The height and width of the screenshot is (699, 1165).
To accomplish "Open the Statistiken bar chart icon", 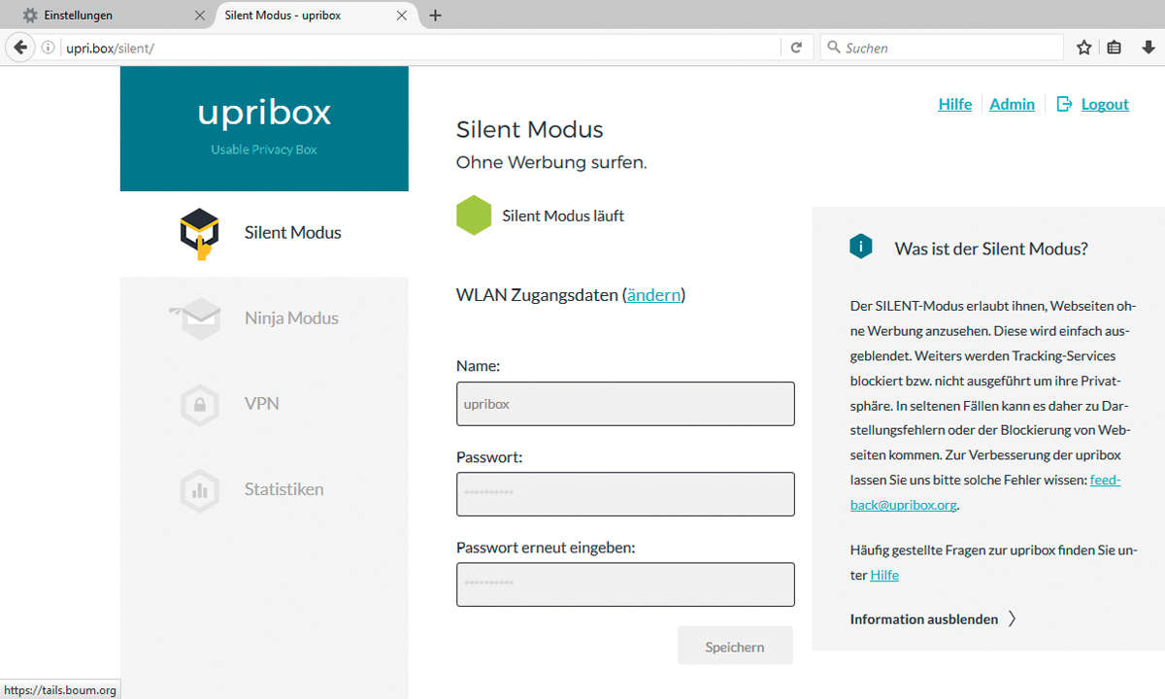I will click(x=199, y=490).
